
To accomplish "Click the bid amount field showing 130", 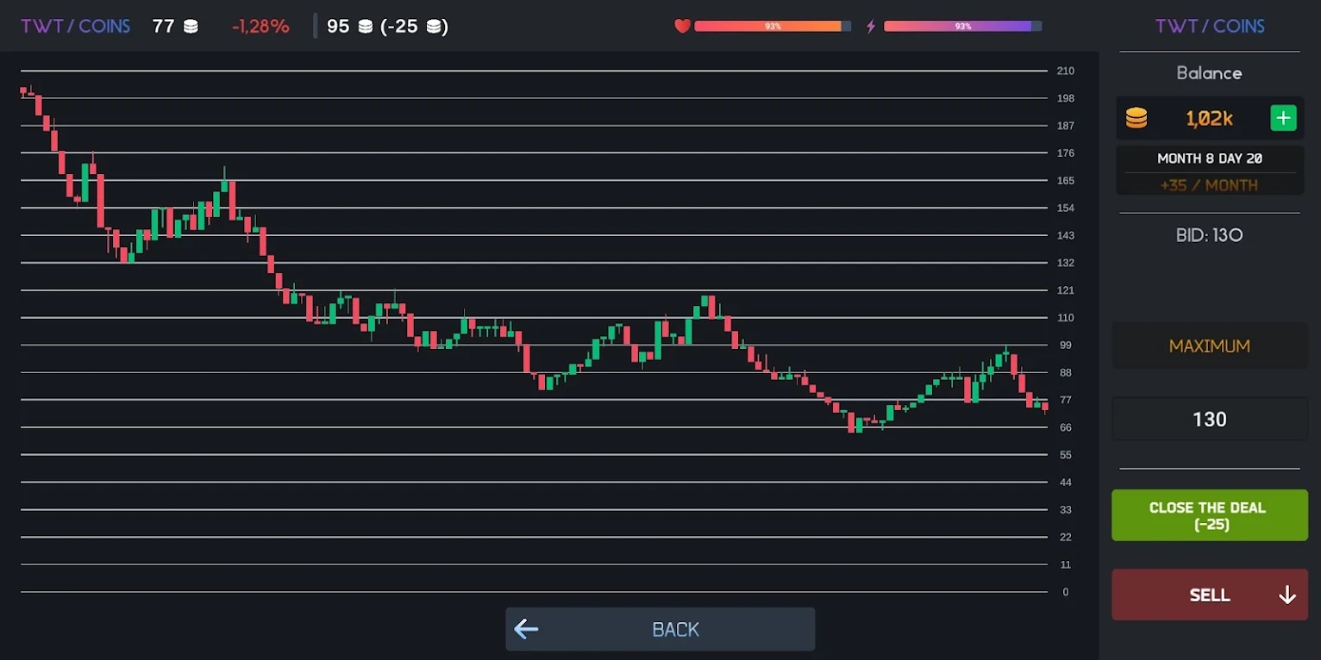I will [1209, 420].
